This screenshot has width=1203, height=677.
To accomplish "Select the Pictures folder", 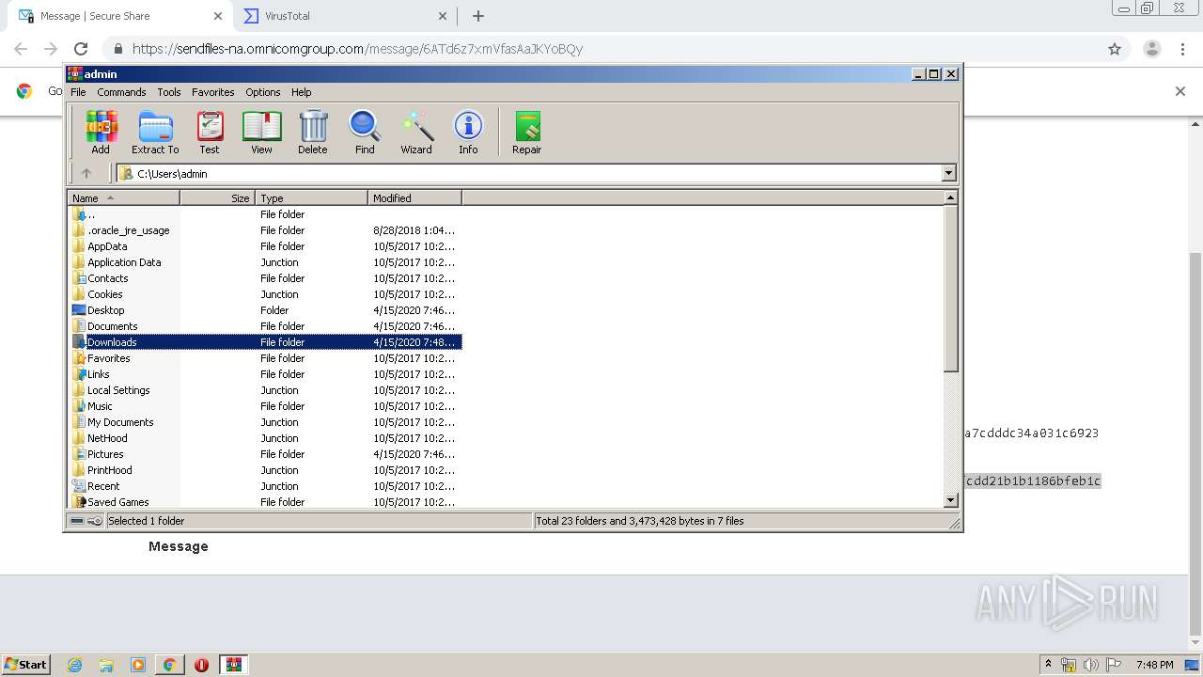I will [x=264, y=454].
